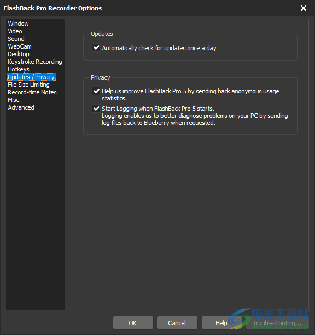Viewport: 315px width, 335px height.
Task: Click the Troubleshooting button
Action: click(277, 323)
